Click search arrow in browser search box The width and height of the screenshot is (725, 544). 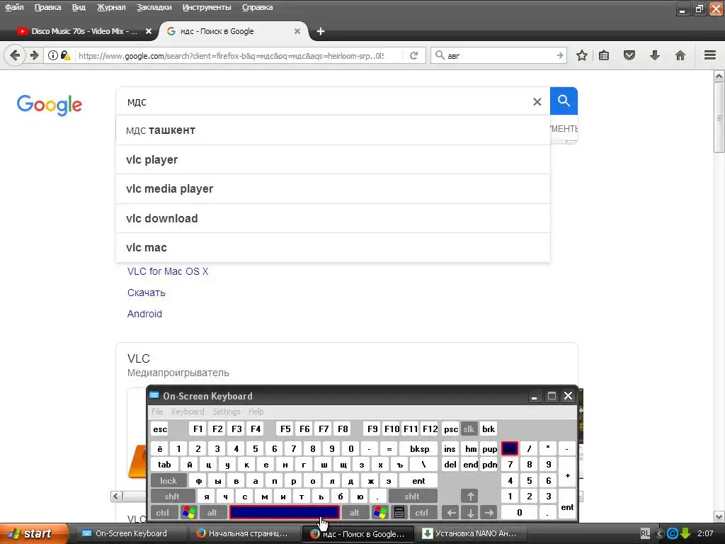click(559, 55)
